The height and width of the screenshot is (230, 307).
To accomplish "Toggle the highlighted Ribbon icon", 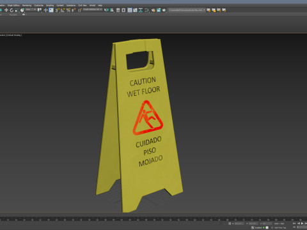I will [130, 10].
